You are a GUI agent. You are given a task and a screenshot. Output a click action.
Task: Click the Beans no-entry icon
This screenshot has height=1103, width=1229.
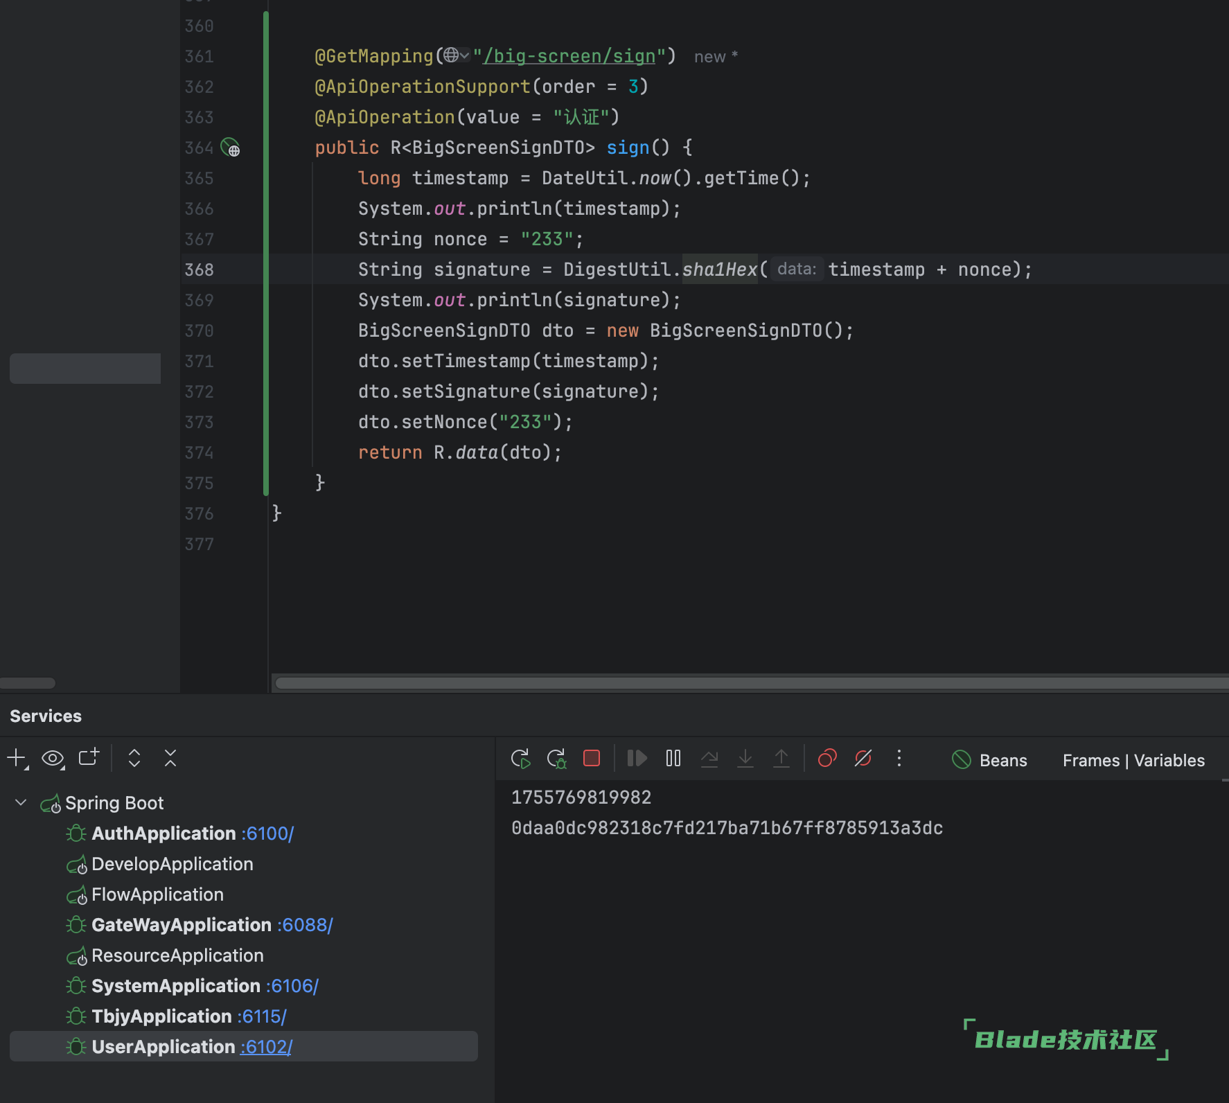pos(962,759)
